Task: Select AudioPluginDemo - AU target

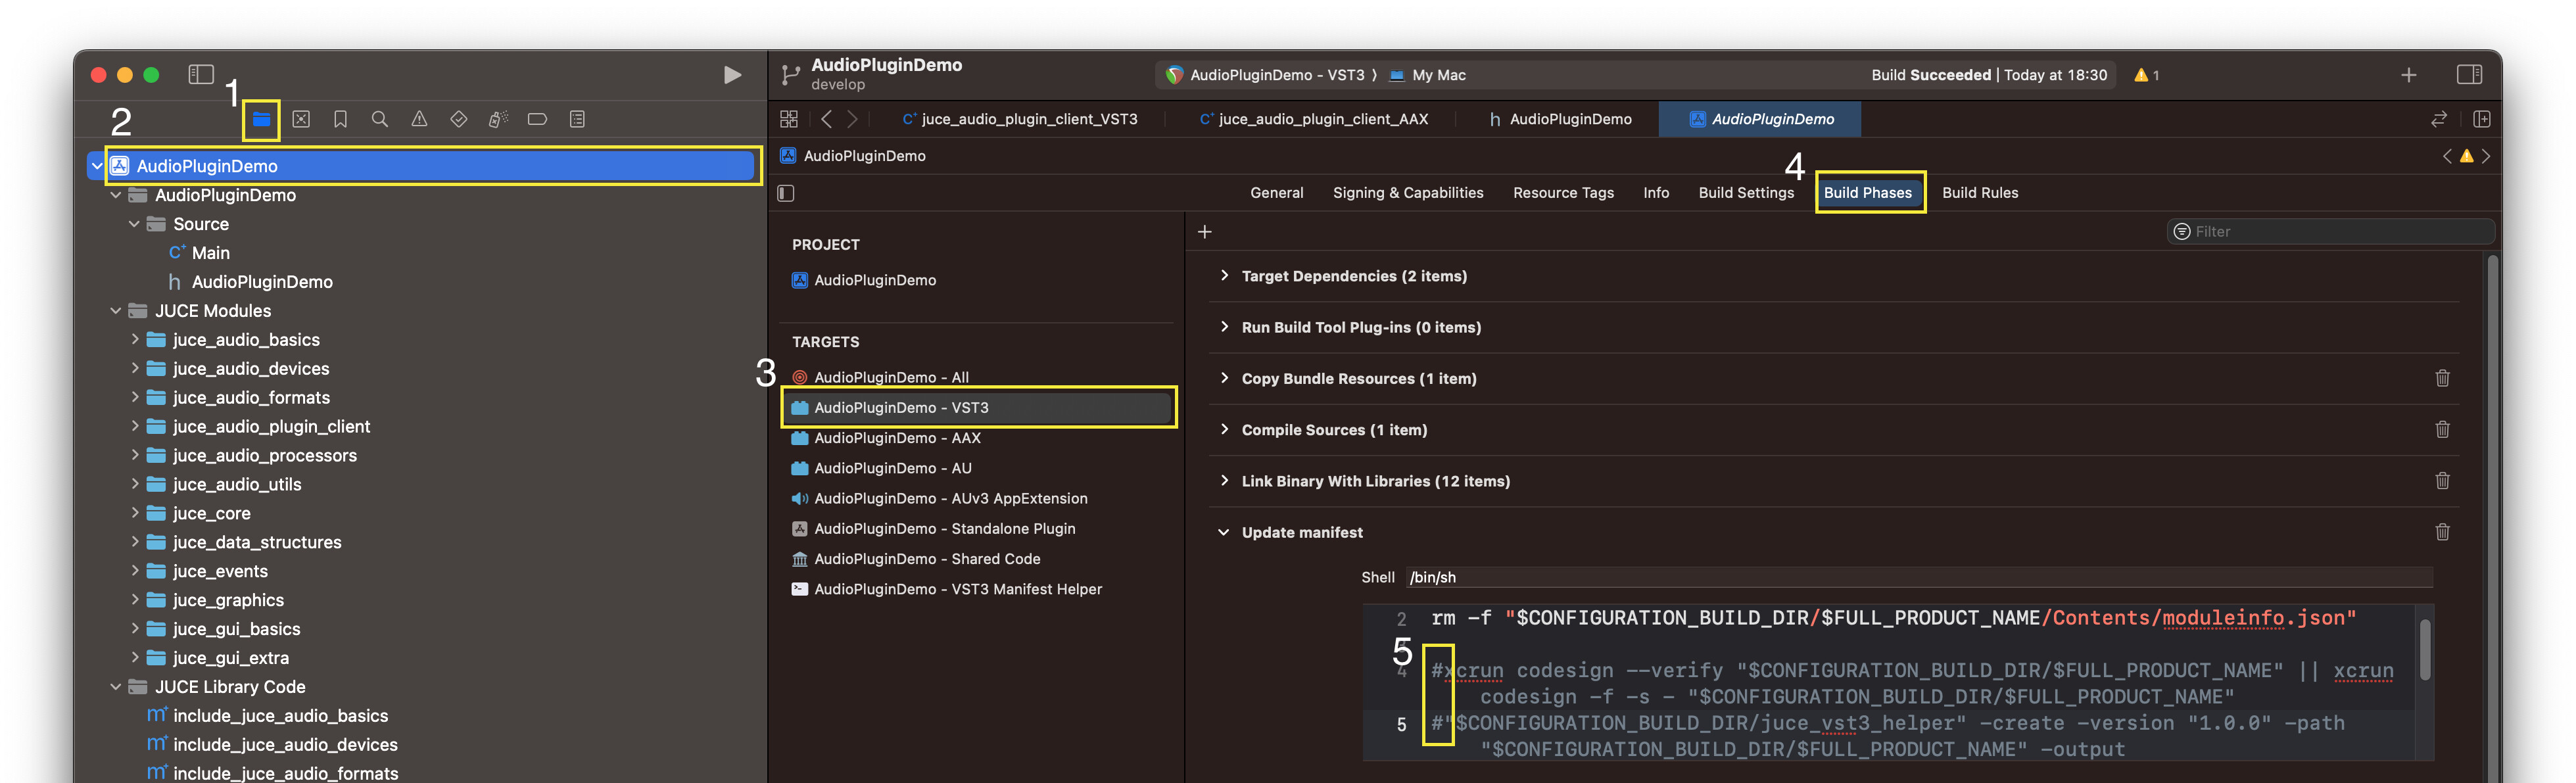Action: coord(892,468)
